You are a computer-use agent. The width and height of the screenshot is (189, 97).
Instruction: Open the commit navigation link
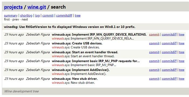(48, 16)
